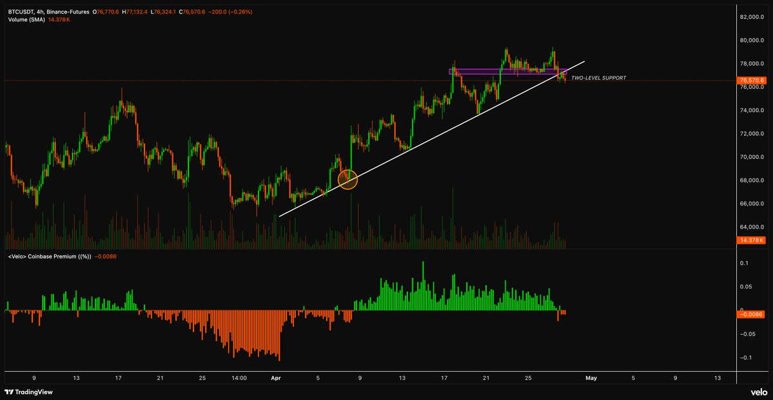Click the 66,000.0 price axis label
This screenshot has height=400, width=773.
tap(753, 204)
